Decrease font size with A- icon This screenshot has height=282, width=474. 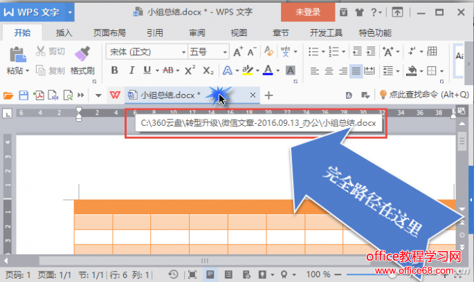[x=252, y=52]
